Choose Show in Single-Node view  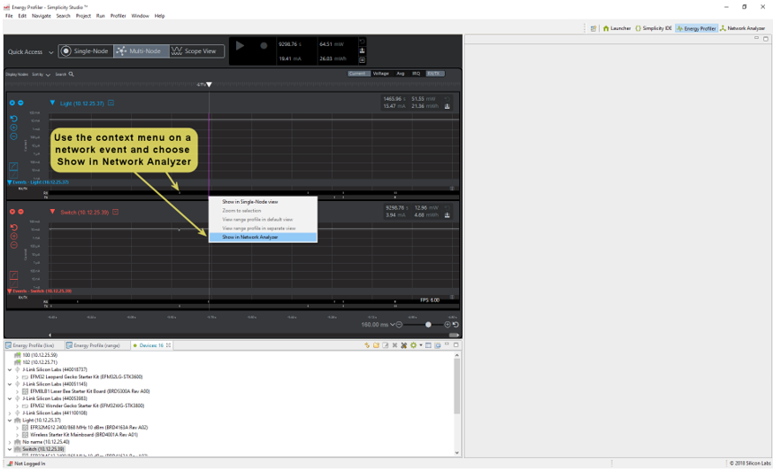263,201
